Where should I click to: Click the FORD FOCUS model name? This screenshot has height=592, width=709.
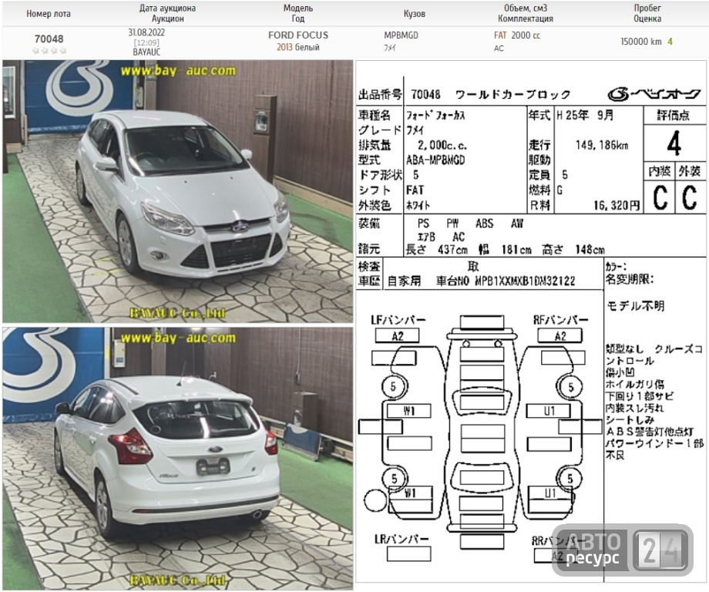coord(298,35)
